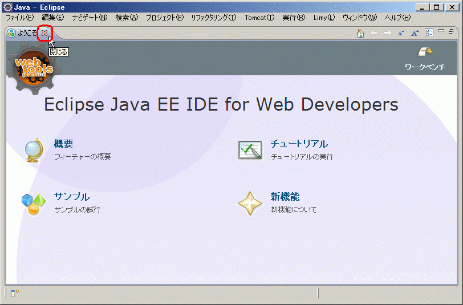Screen dimensions: 463x305
Task: Open the Tomcat(T) menu
Action: pyautogui.click(x=259, y=18)
